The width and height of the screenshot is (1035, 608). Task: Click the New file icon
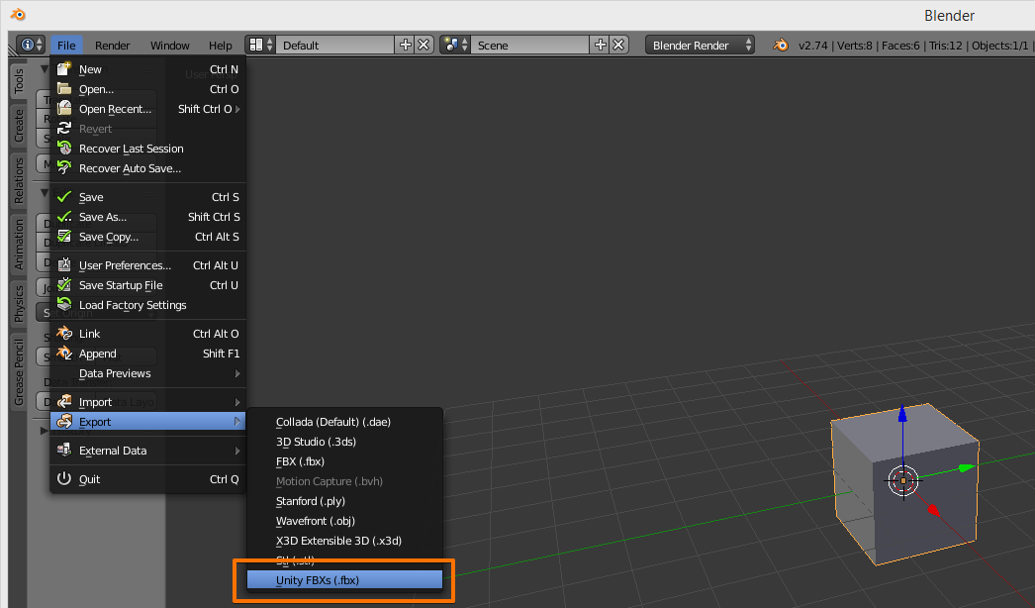tap(64, 68)
